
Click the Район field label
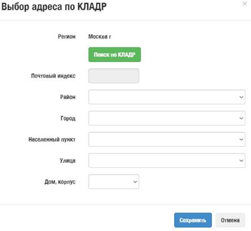[x=68, y=97]
